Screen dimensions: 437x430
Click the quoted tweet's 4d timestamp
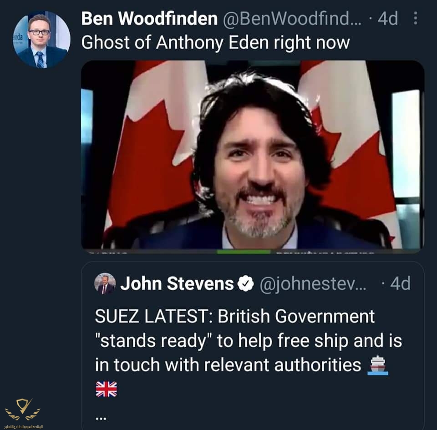pos(400,283)
